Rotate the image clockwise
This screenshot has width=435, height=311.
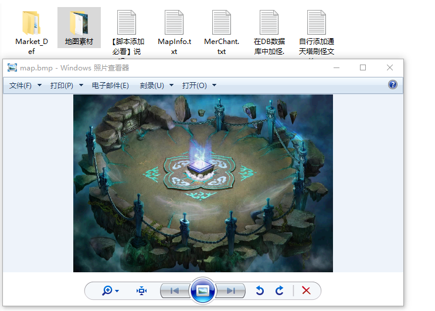(280, 290)
